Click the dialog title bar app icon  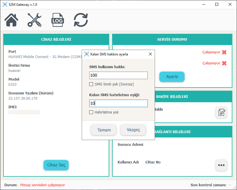[86, 54]
